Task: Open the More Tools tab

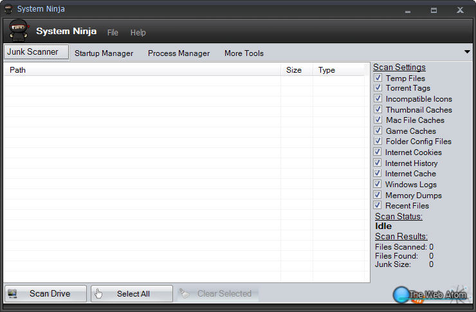Action: click(x=244, y=53)
